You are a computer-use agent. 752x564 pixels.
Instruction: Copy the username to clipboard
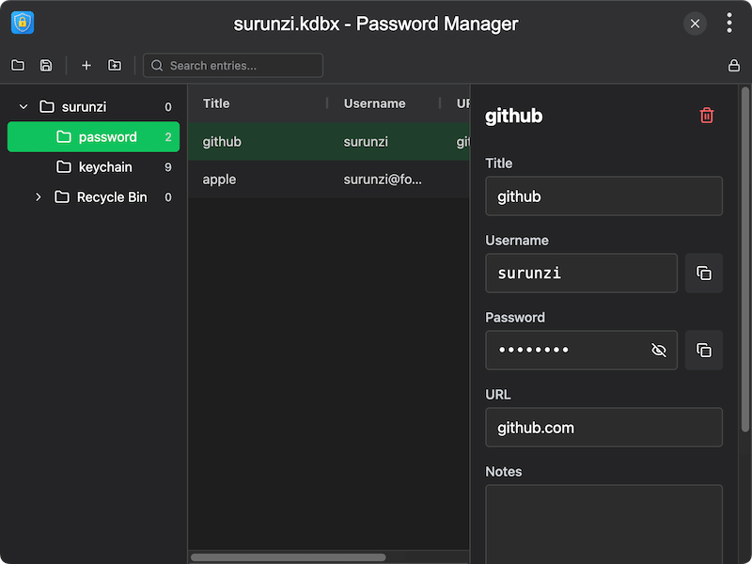[x=703, y=274]
